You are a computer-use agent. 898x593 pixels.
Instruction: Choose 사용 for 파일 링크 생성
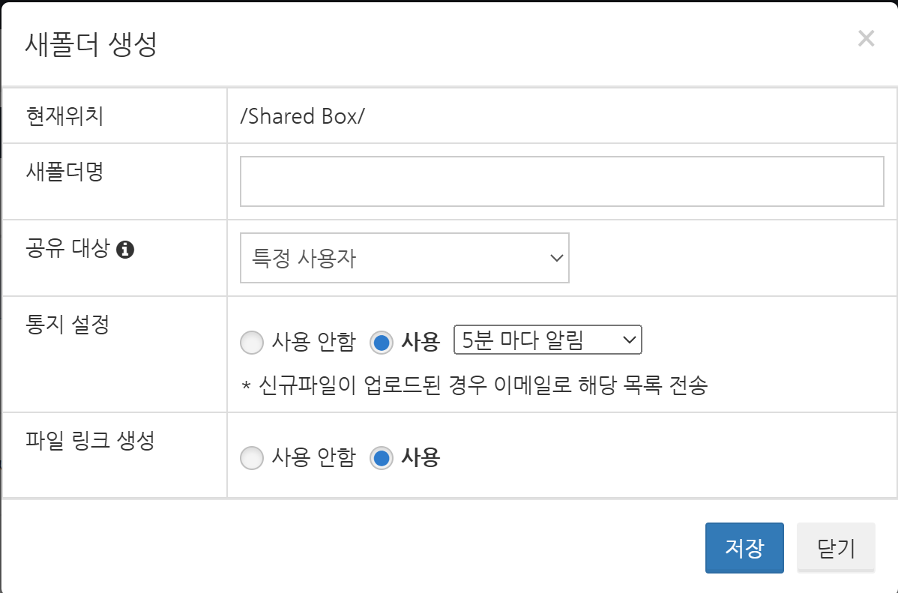tap(382, 458)
